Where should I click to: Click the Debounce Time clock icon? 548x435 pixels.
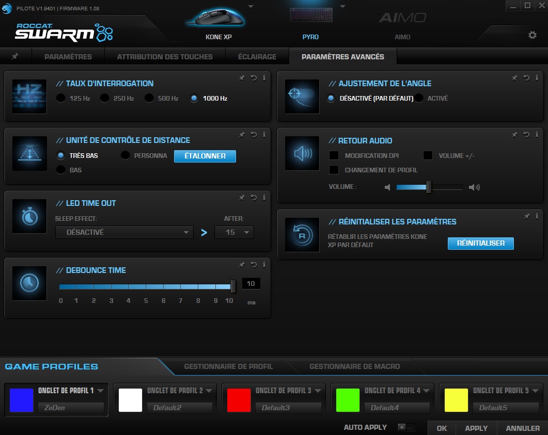(x=29, y=283)
